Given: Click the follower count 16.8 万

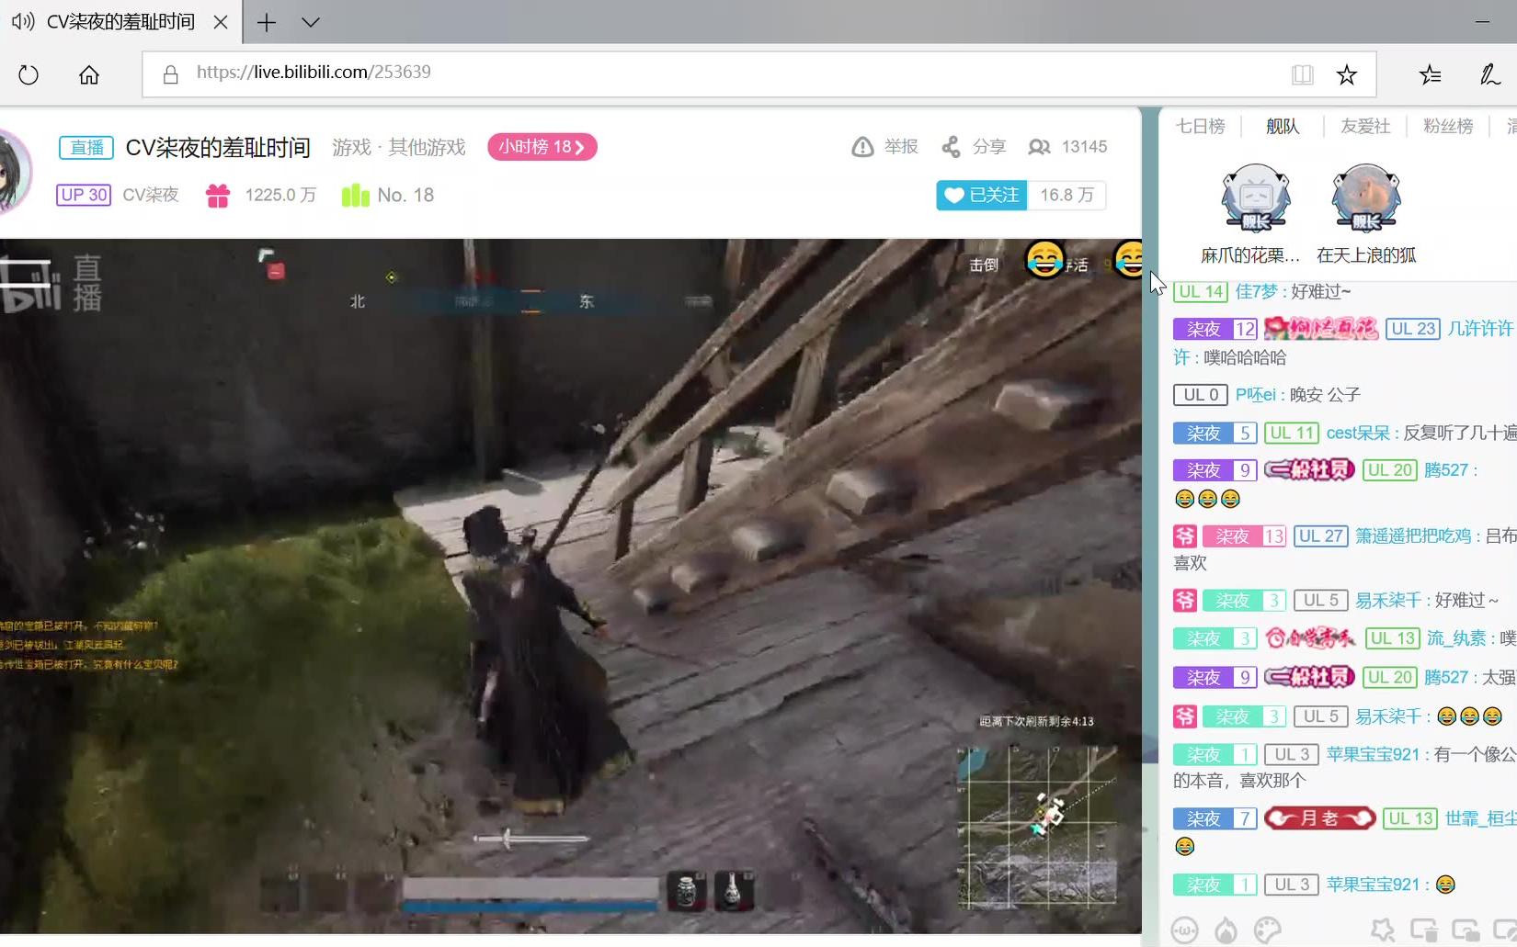Looking at the screenshot, I should click(x=1066, y=195).
